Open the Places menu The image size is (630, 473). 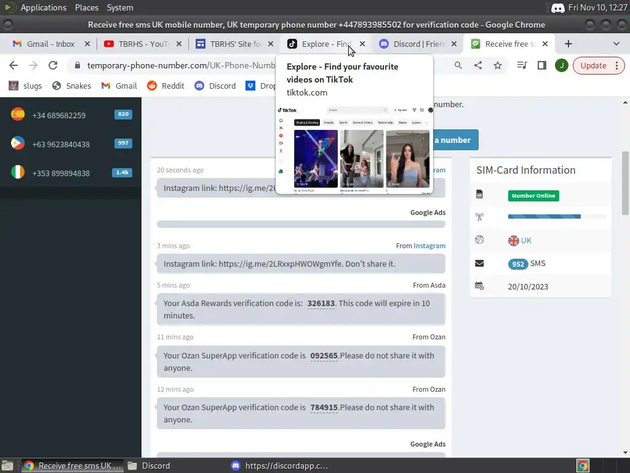(86, 7)
